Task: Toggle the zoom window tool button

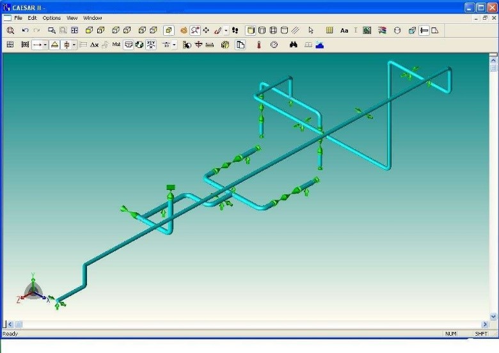Action: click(195, 30)
